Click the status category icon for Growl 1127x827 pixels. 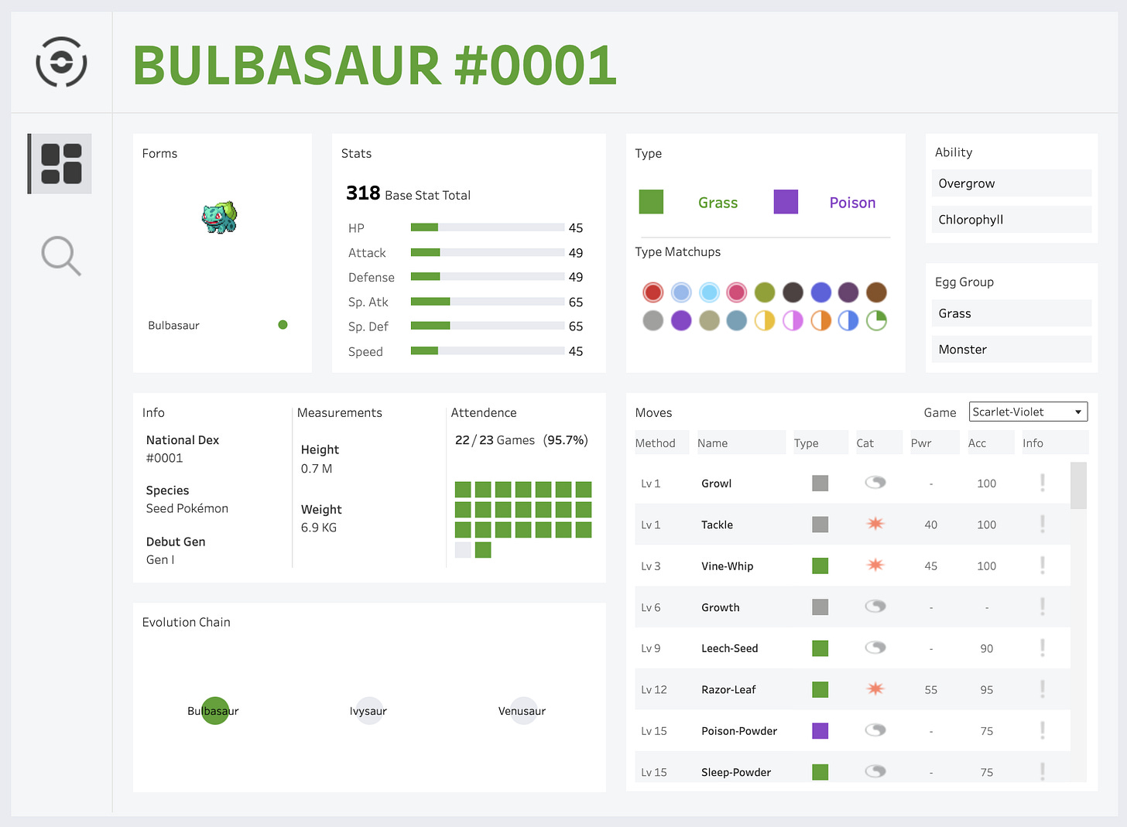click(x=875, y=483)
